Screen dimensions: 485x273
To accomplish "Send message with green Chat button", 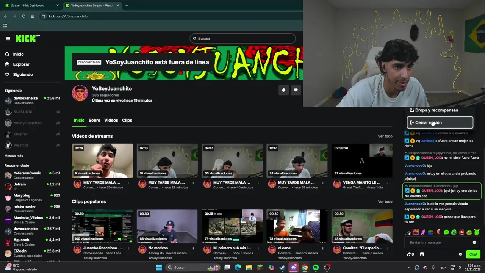I will pyautogui.click(x=473, y=254).
